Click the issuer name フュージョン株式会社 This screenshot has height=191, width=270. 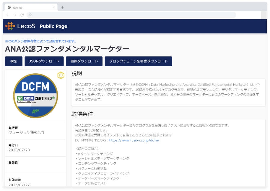tap(27, 133)
